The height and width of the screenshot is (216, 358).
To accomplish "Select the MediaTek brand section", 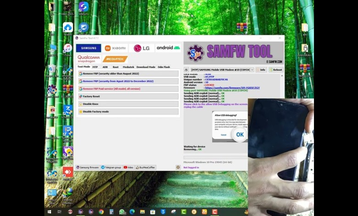I will coord(115,59).
